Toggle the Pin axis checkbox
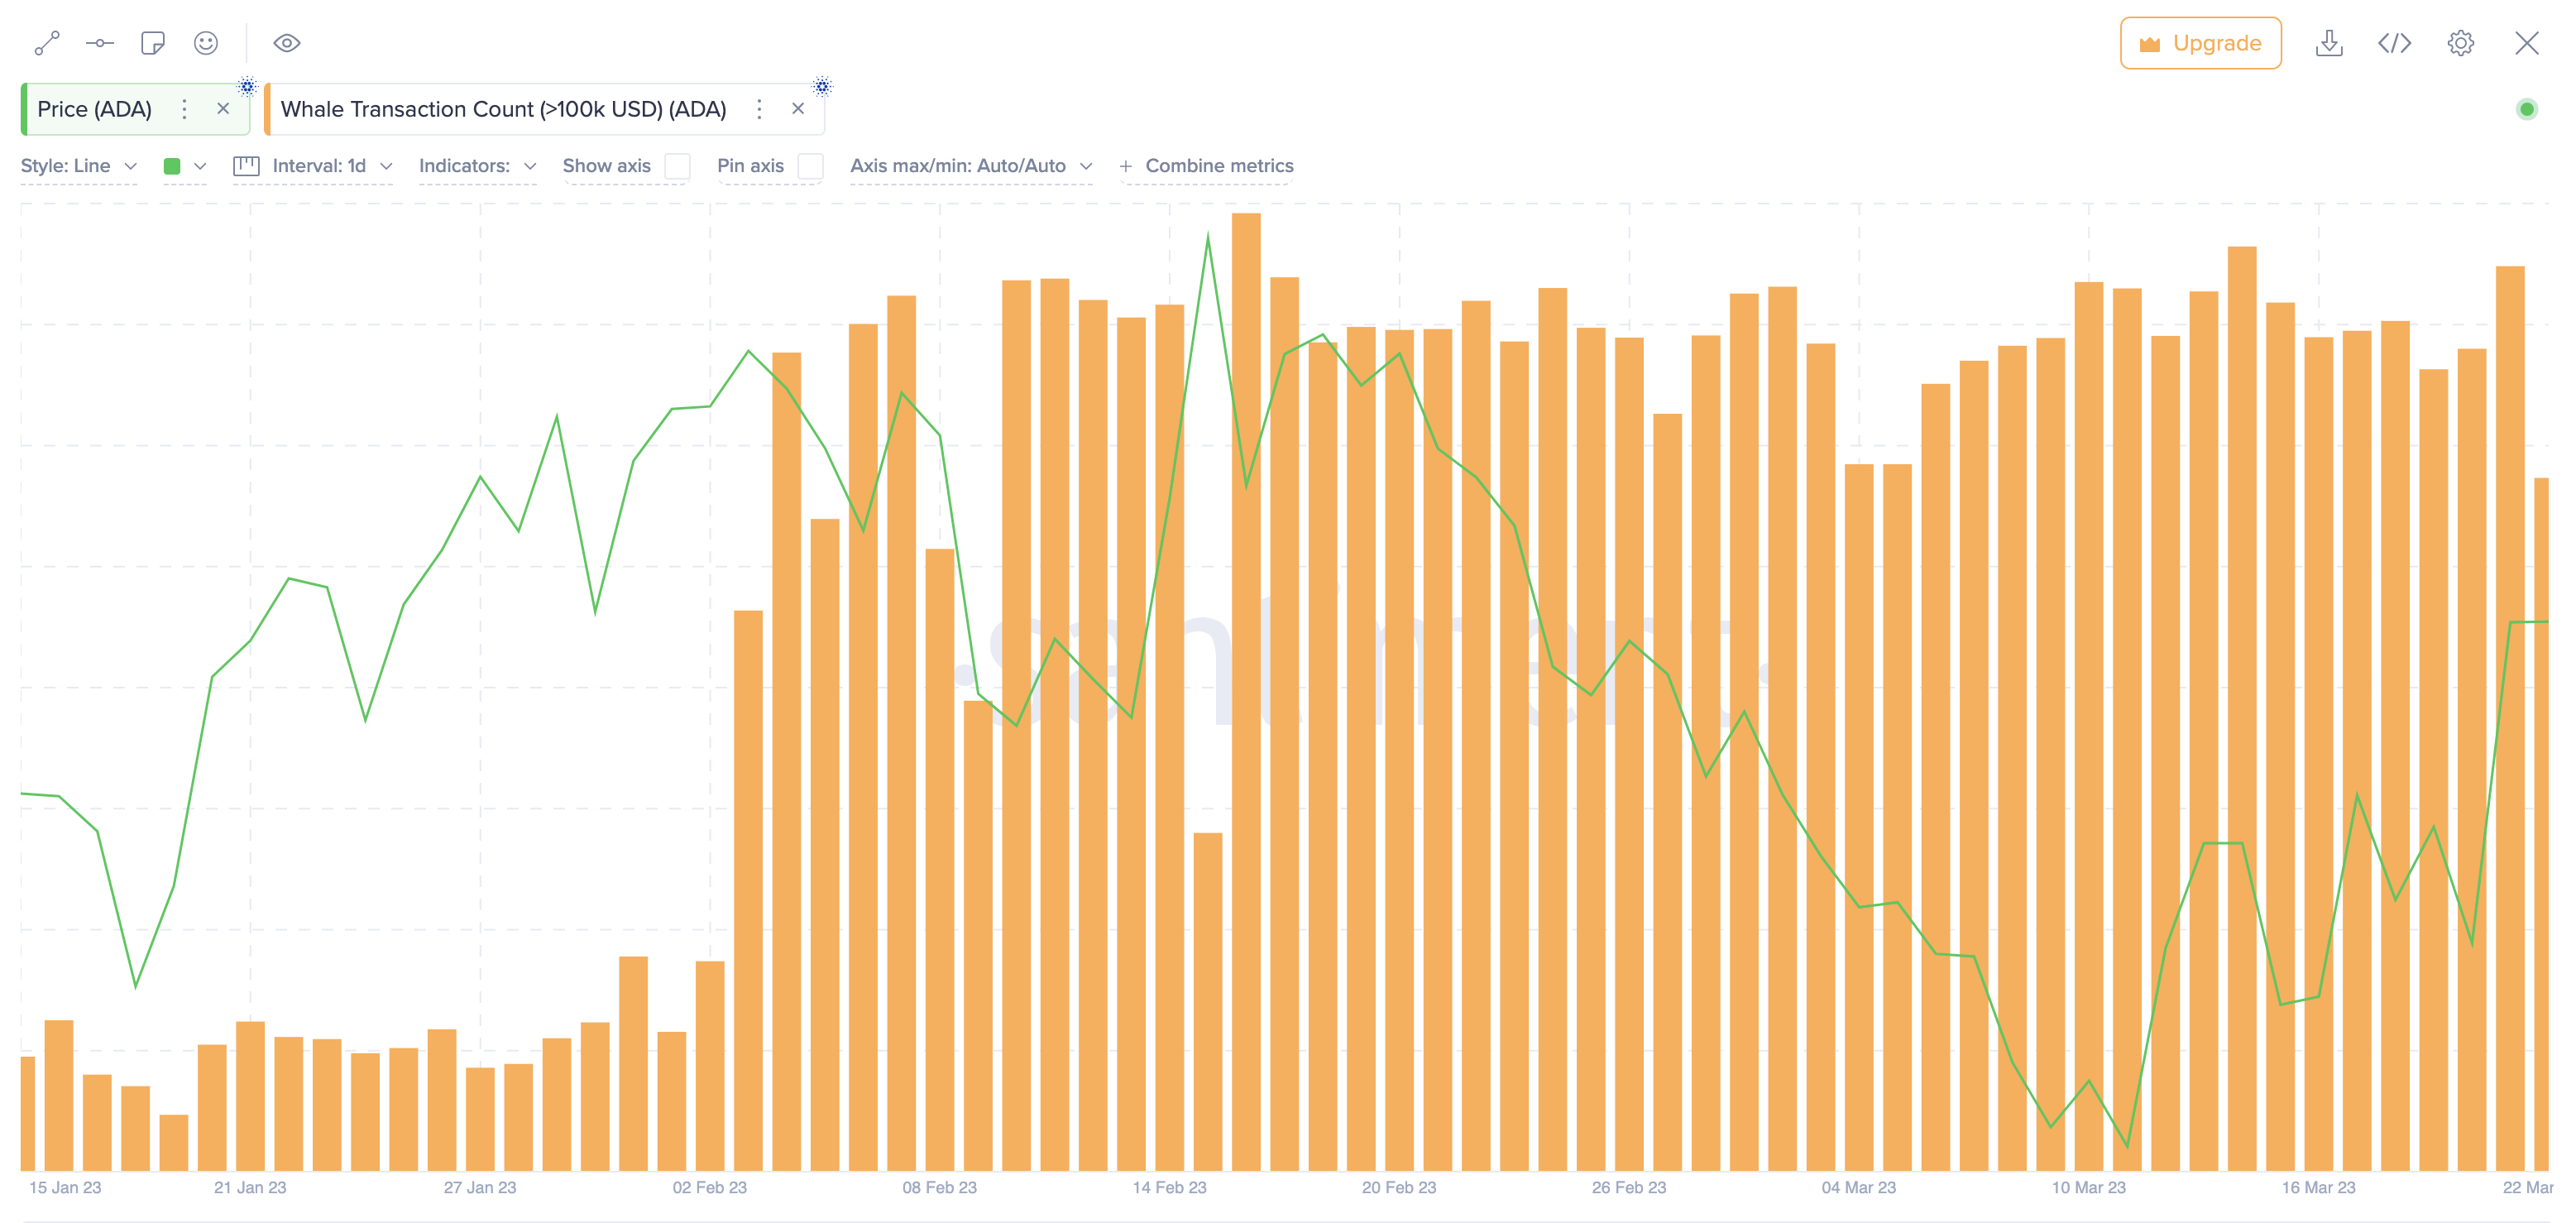 coord(810,167)
